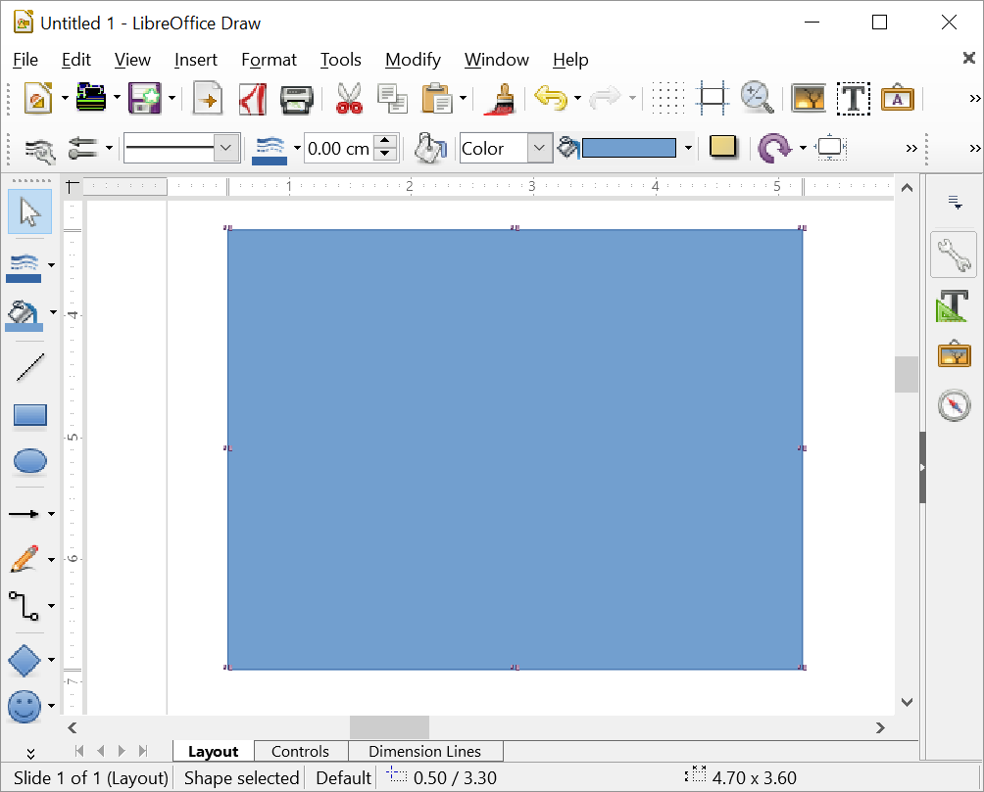Screen dimensions: 984x792
Task: Open the File menu
Action: pos(25,60)
